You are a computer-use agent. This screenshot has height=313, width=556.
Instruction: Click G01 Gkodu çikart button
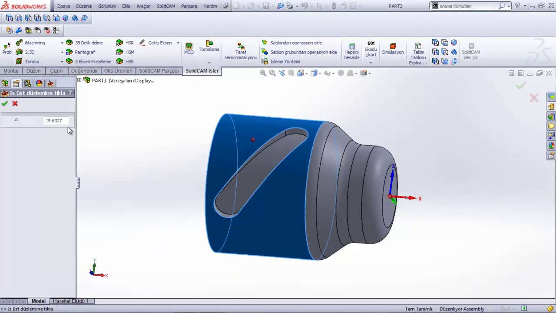click(371, 49)
